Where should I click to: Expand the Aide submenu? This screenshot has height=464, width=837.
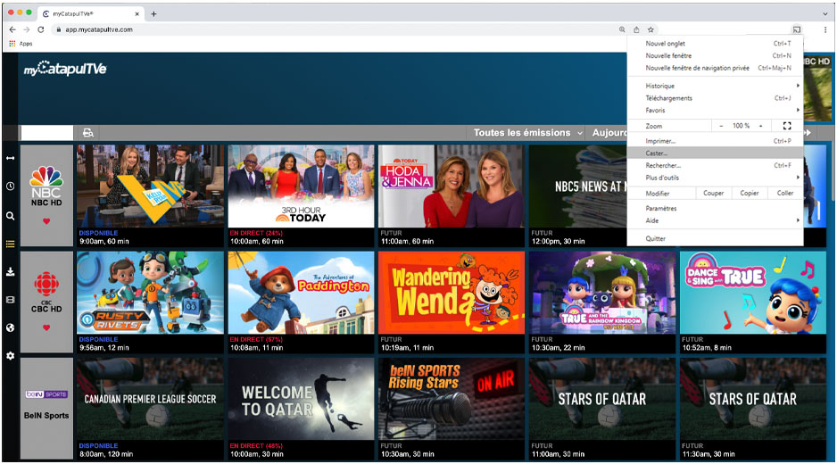tap(716, 220)
